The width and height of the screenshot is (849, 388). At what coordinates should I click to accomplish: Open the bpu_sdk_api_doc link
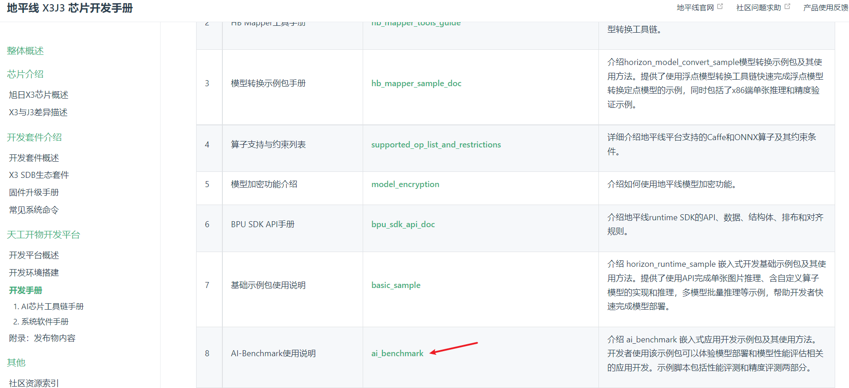click(x=403, y=224)
